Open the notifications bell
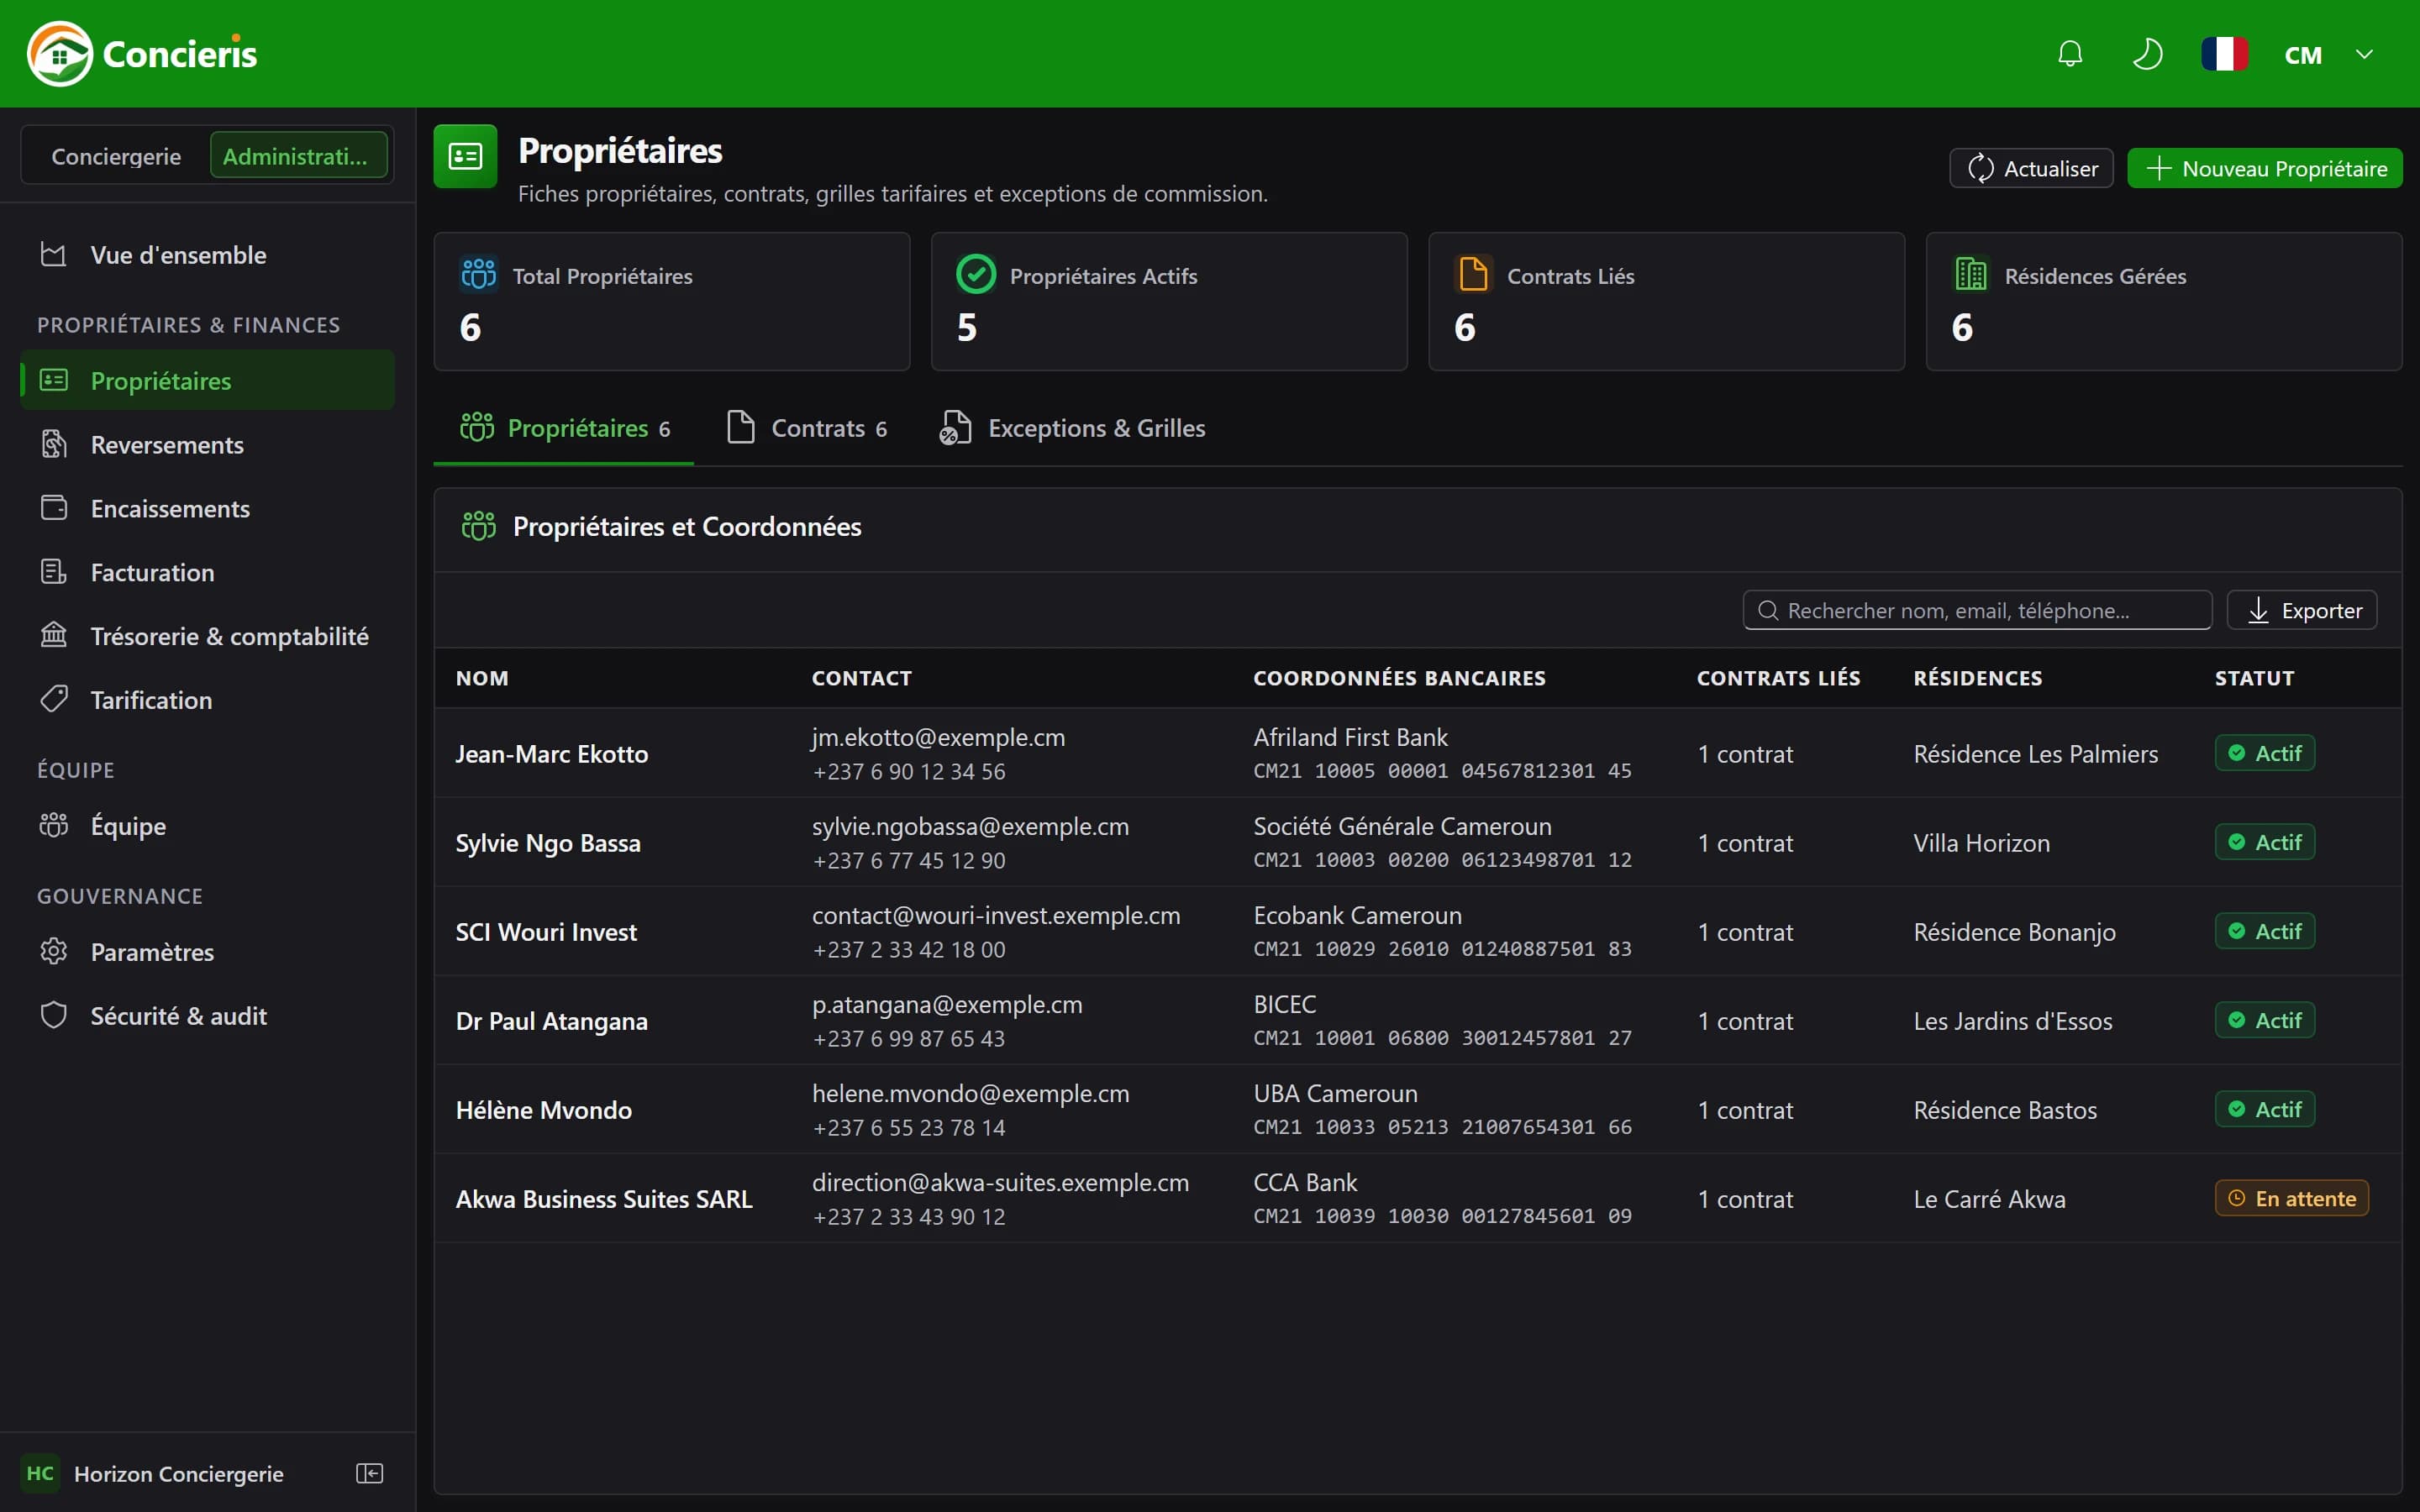The height and width of the screenshot is (1512, 2420). pos(2070,54)
